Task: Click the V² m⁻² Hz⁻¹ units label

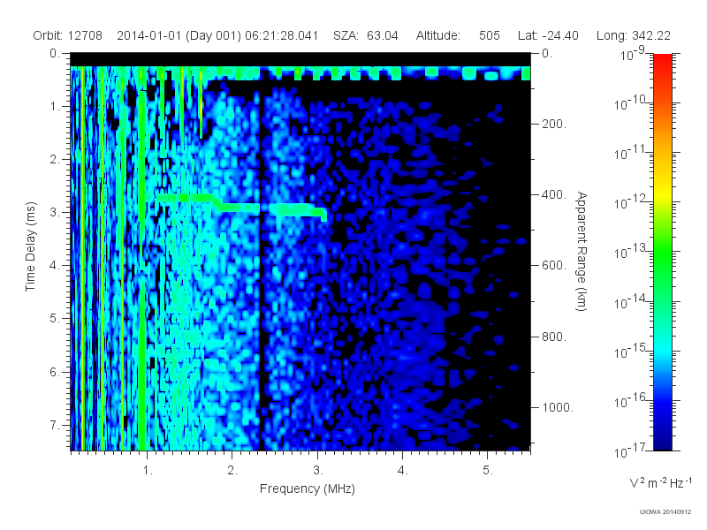Action: pos(660,482)
